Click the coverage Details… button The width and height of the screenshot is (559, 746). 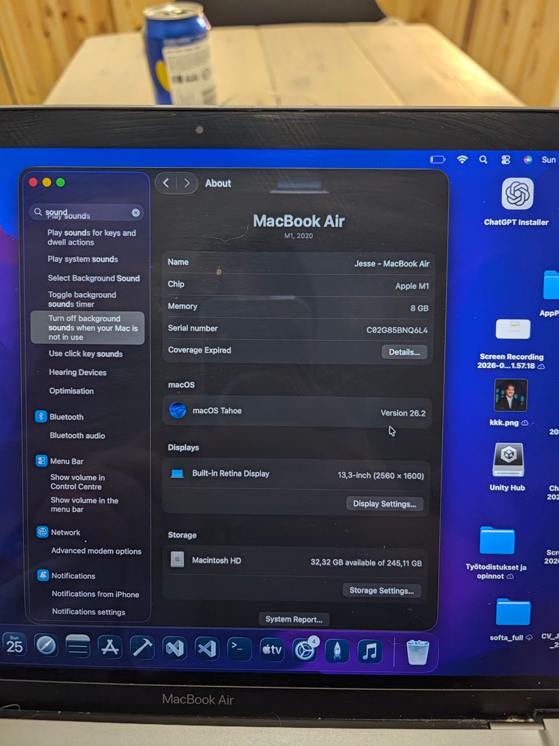click(x=404, y=352)
